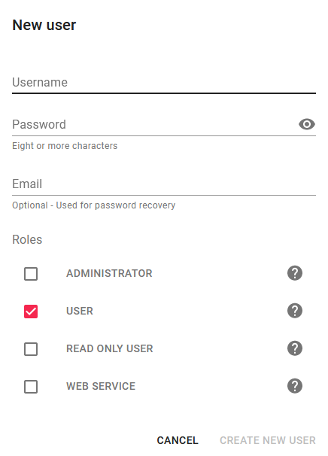Screen dimensions: 328x456
Task: Select the Email input field
Action: click(164, 184)
